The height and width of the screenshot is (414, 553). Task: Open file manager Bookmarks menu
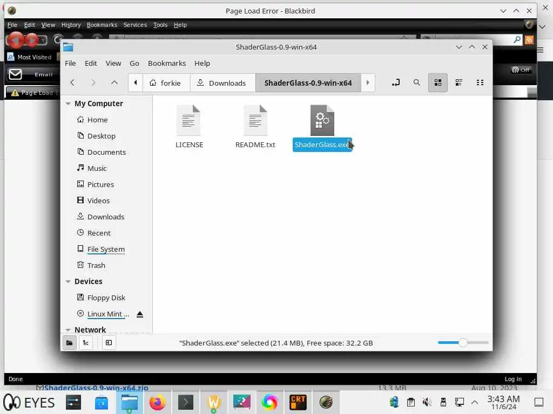[167, 64]
